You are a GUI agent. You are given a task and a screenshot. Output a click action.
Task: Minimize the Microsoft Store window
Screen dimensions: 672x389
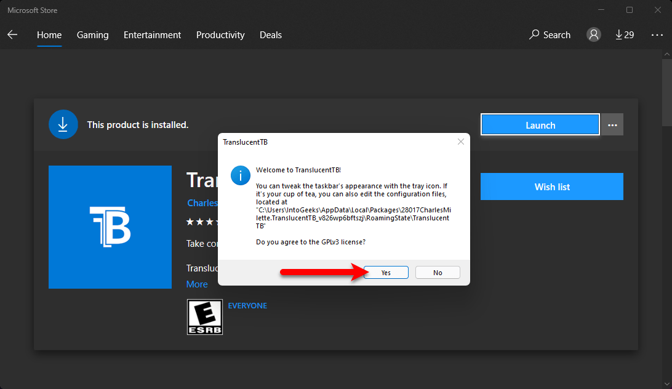[601, 10]
